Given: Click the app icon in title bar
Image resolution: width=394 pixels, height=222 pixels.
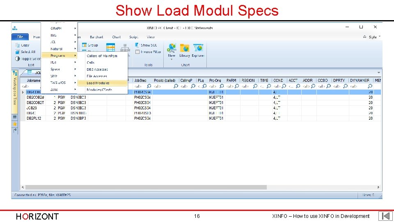Looking at the screenshot, I should click(x=15, y=28).
